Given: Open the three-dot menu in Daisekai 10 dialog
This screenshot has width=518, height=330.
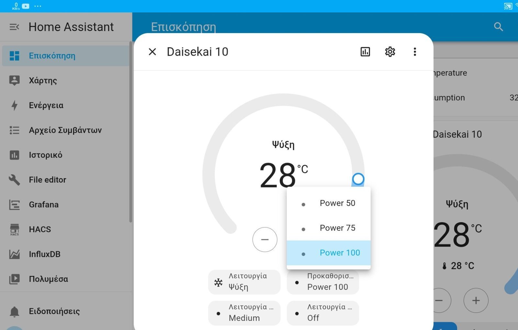Looking at the screenshot, I should [415, 51].
